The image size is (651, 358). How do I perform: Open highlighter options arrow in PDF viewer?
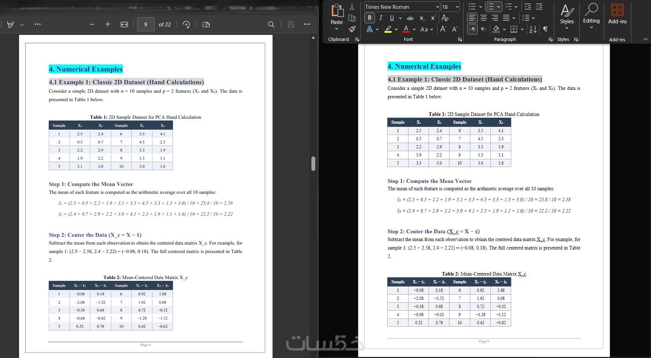pos(22,25)
